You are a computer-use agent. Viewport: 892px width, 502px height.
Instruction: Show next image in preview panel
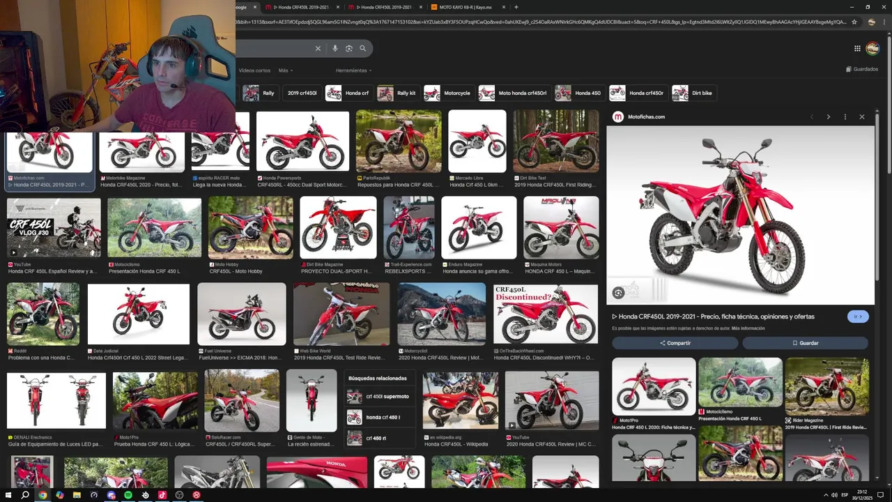pos(829,117)
